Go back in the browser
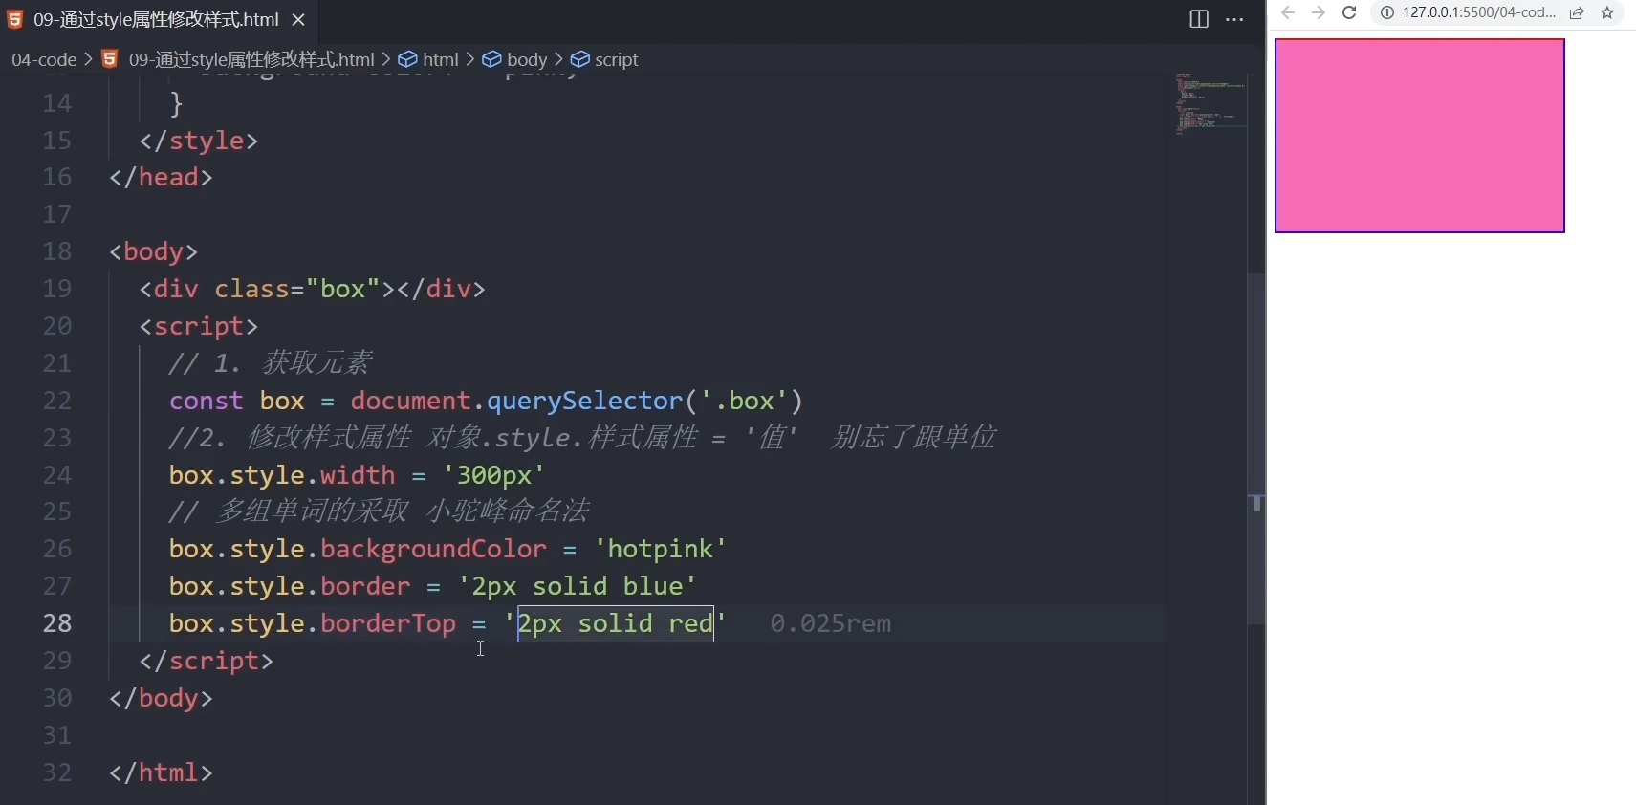The width and height of the screenshot is (1636, 805). (x=1288, y=12)
